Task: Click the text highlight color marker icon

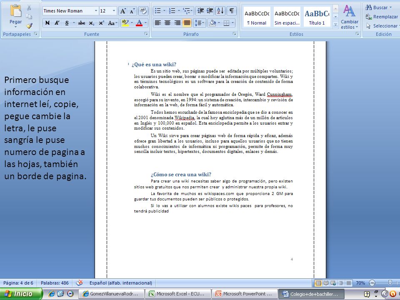Action: pyautogui.click(x=125, y=23)
